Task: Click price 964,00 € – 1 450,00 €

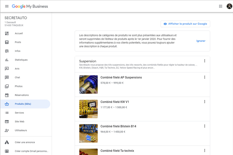Action: pos(113,132)
